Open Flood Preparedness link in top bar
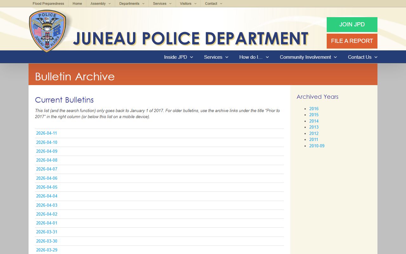 [x=48, y=3]
